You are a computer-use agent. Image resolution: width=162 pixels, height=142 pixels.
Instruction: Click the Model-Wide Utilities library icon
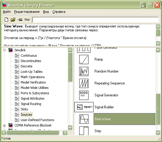[17, 88]
